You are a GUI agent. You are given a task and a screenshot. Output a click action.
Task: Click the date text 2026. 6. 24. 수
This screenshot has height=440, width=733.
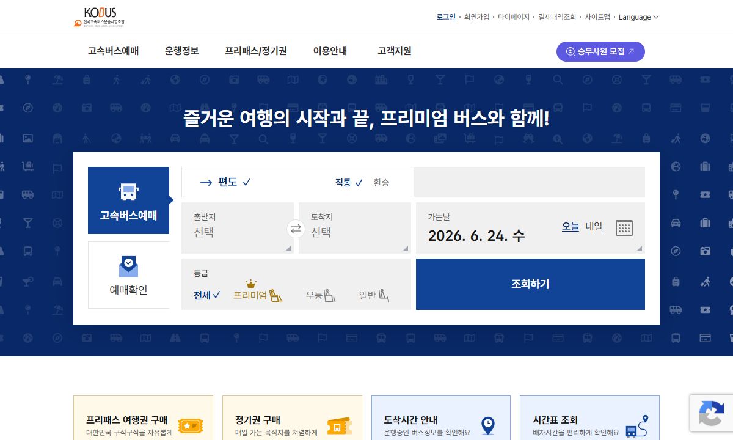476,236
